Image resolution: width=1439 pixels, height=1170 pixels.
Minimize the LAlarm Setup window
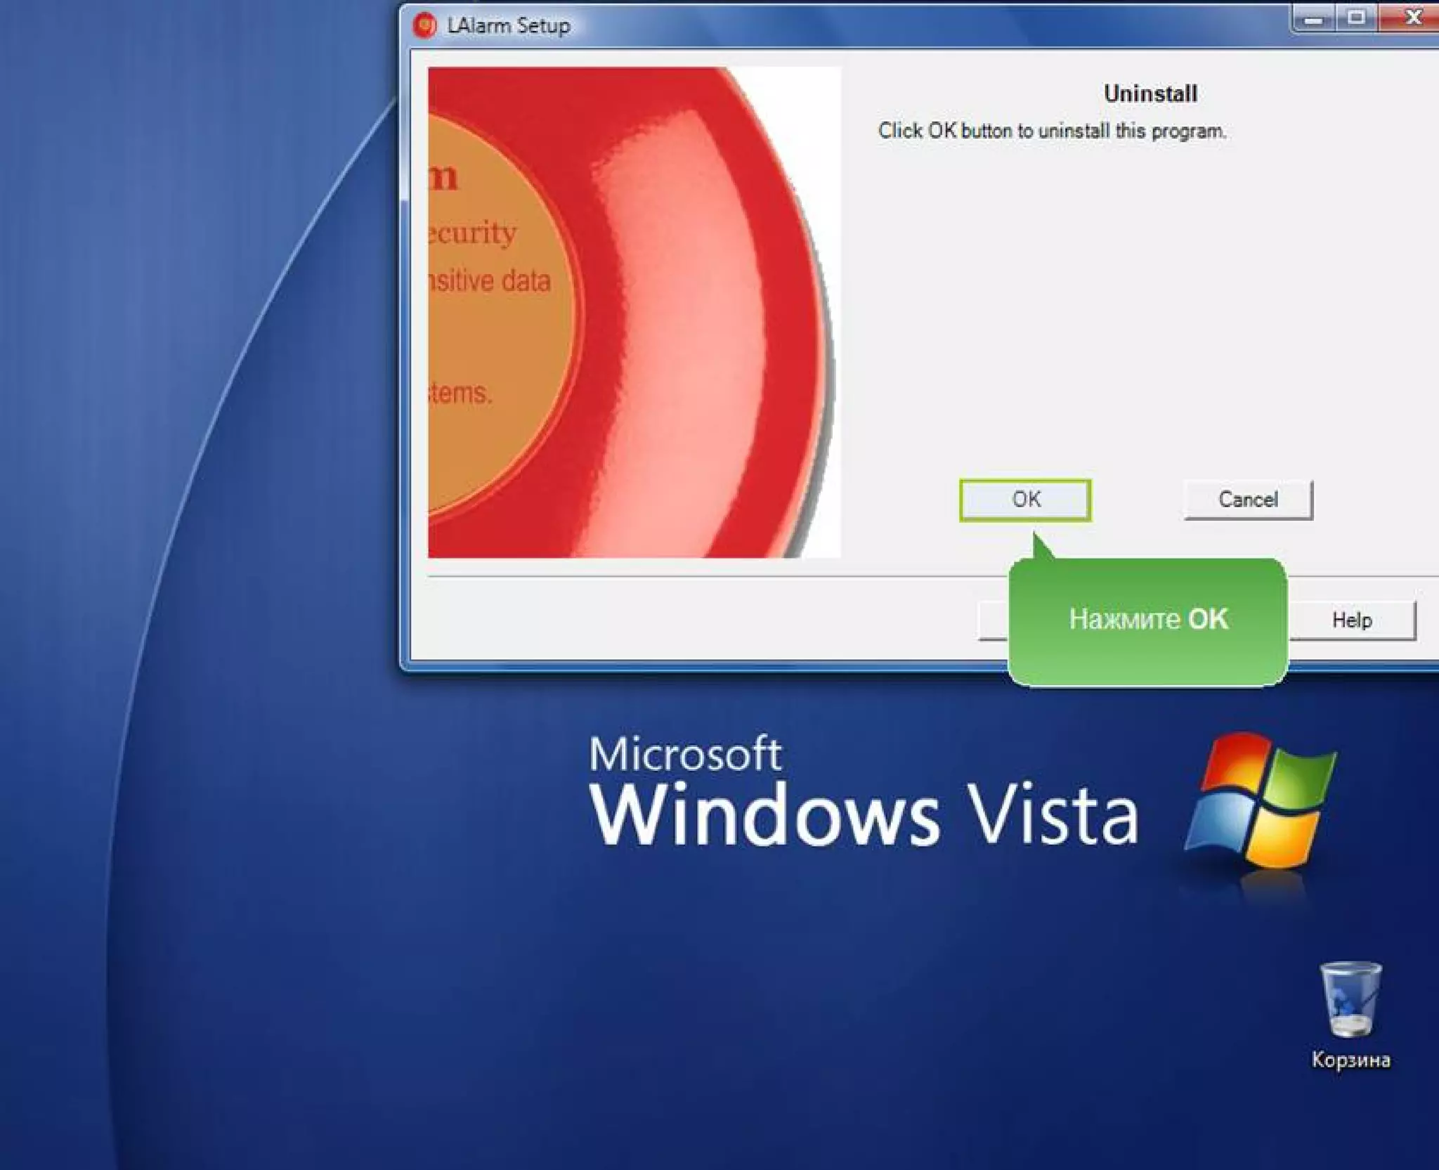coord(1314,18)
